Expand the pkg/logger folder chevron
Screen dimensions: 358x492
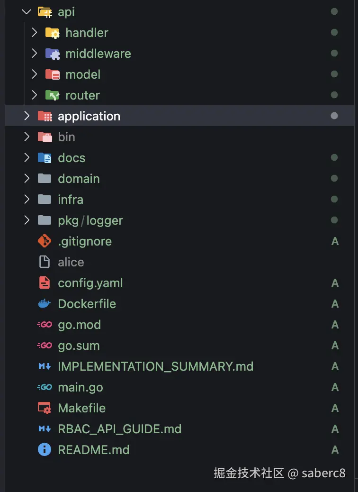tap(27, 220)
